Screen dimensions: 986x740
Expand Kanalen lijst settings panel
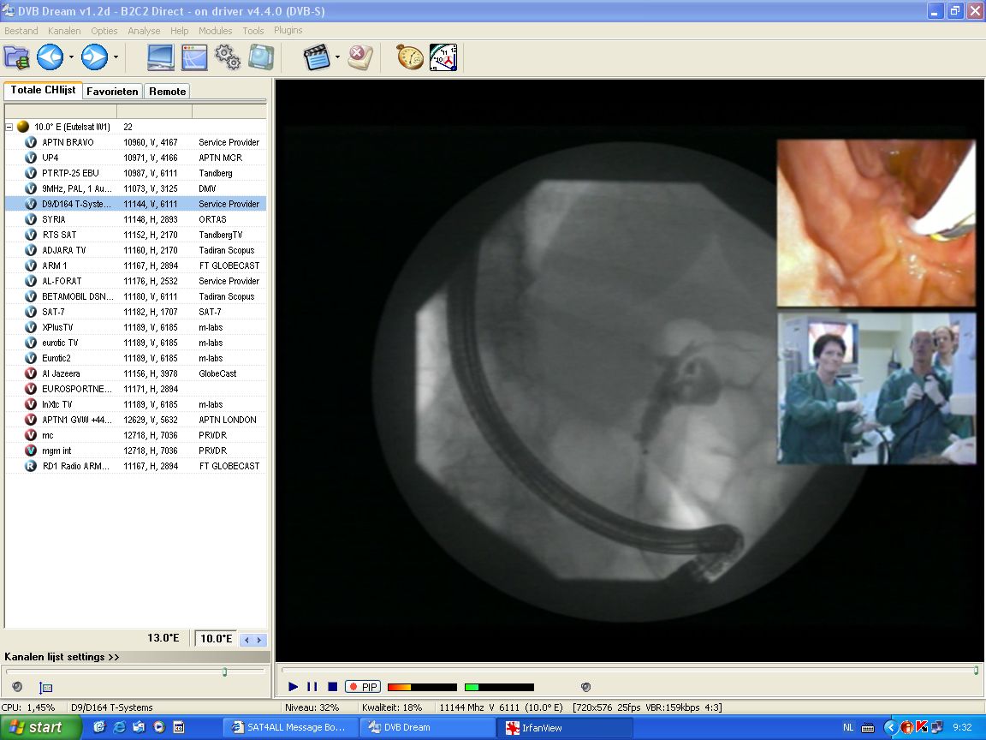[62, 657]
